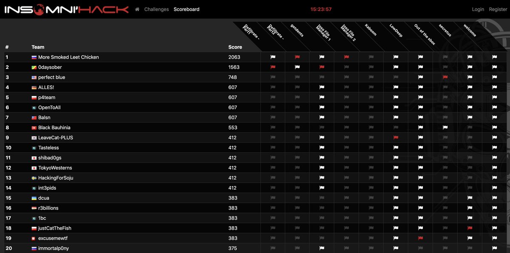Select team justCatTheFish
Screen dimensions: 510x253
pyautogui.click(x=55, y=228)
